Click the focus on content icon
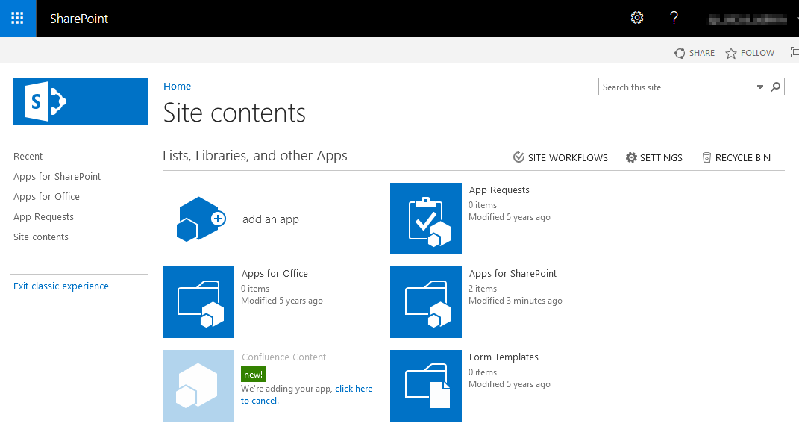Image resolution: width=799 pixels, height=429 pixels. 795,52
